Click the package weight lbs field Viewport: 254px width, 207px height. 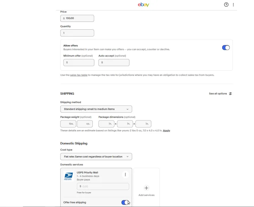click(x=68, y=124)
